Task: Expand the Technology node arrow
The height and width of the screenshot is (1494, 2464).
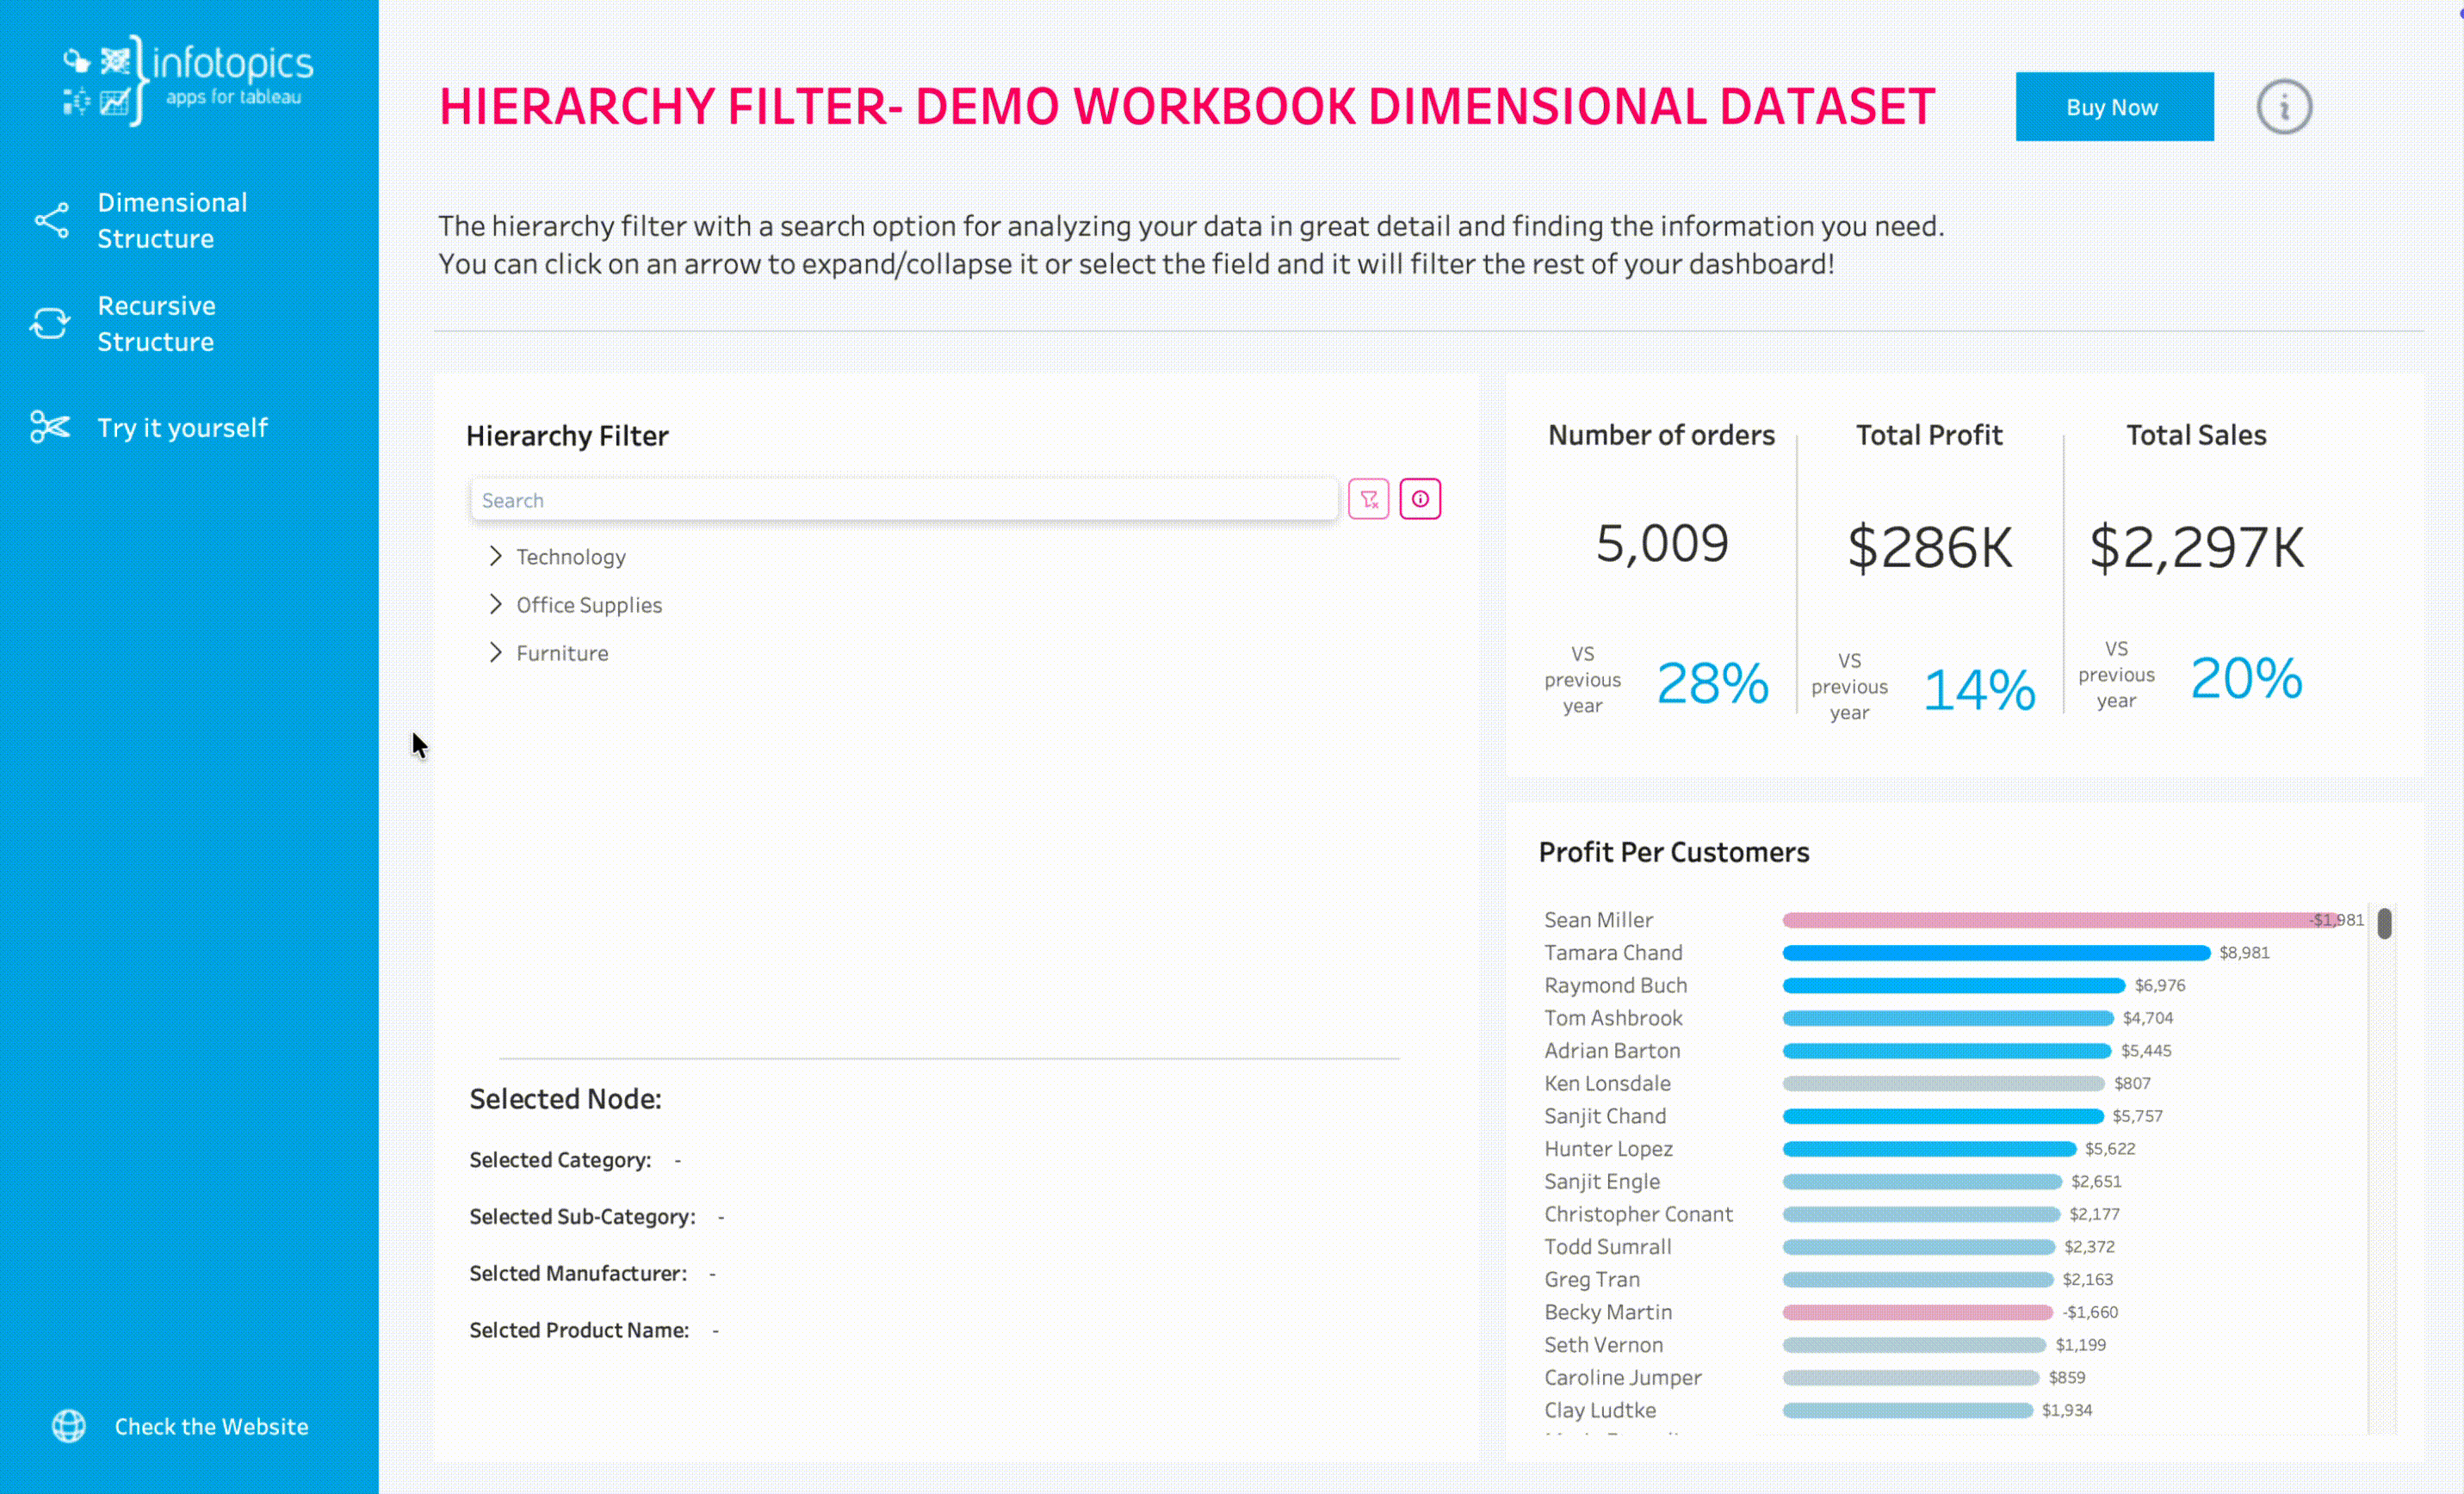Action: point(495,556)
